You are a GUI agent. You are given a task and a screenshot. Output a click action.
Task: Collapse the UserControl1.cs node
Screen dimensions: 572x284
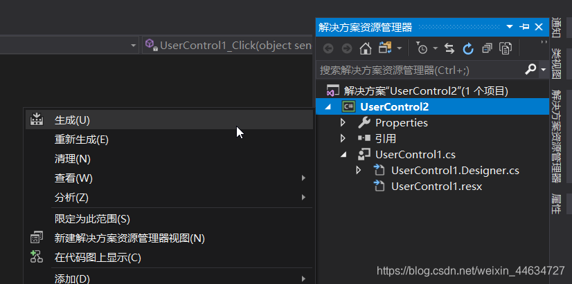point(343,154)
